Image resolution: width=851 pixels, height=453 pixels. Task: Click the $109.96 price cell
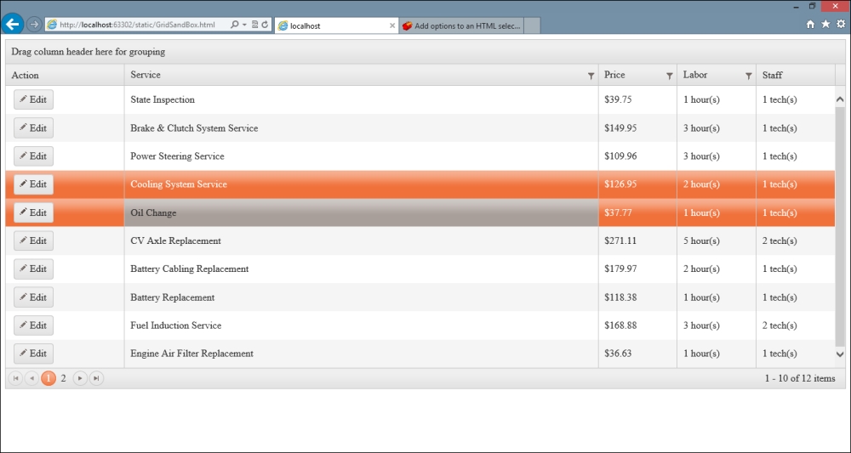pos(637,156)
